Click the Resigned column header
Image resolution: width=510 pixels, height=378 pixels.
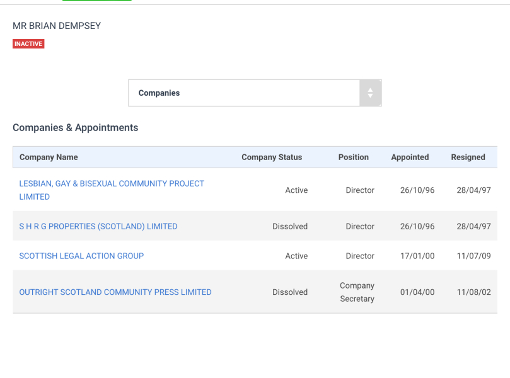[468, 157]
